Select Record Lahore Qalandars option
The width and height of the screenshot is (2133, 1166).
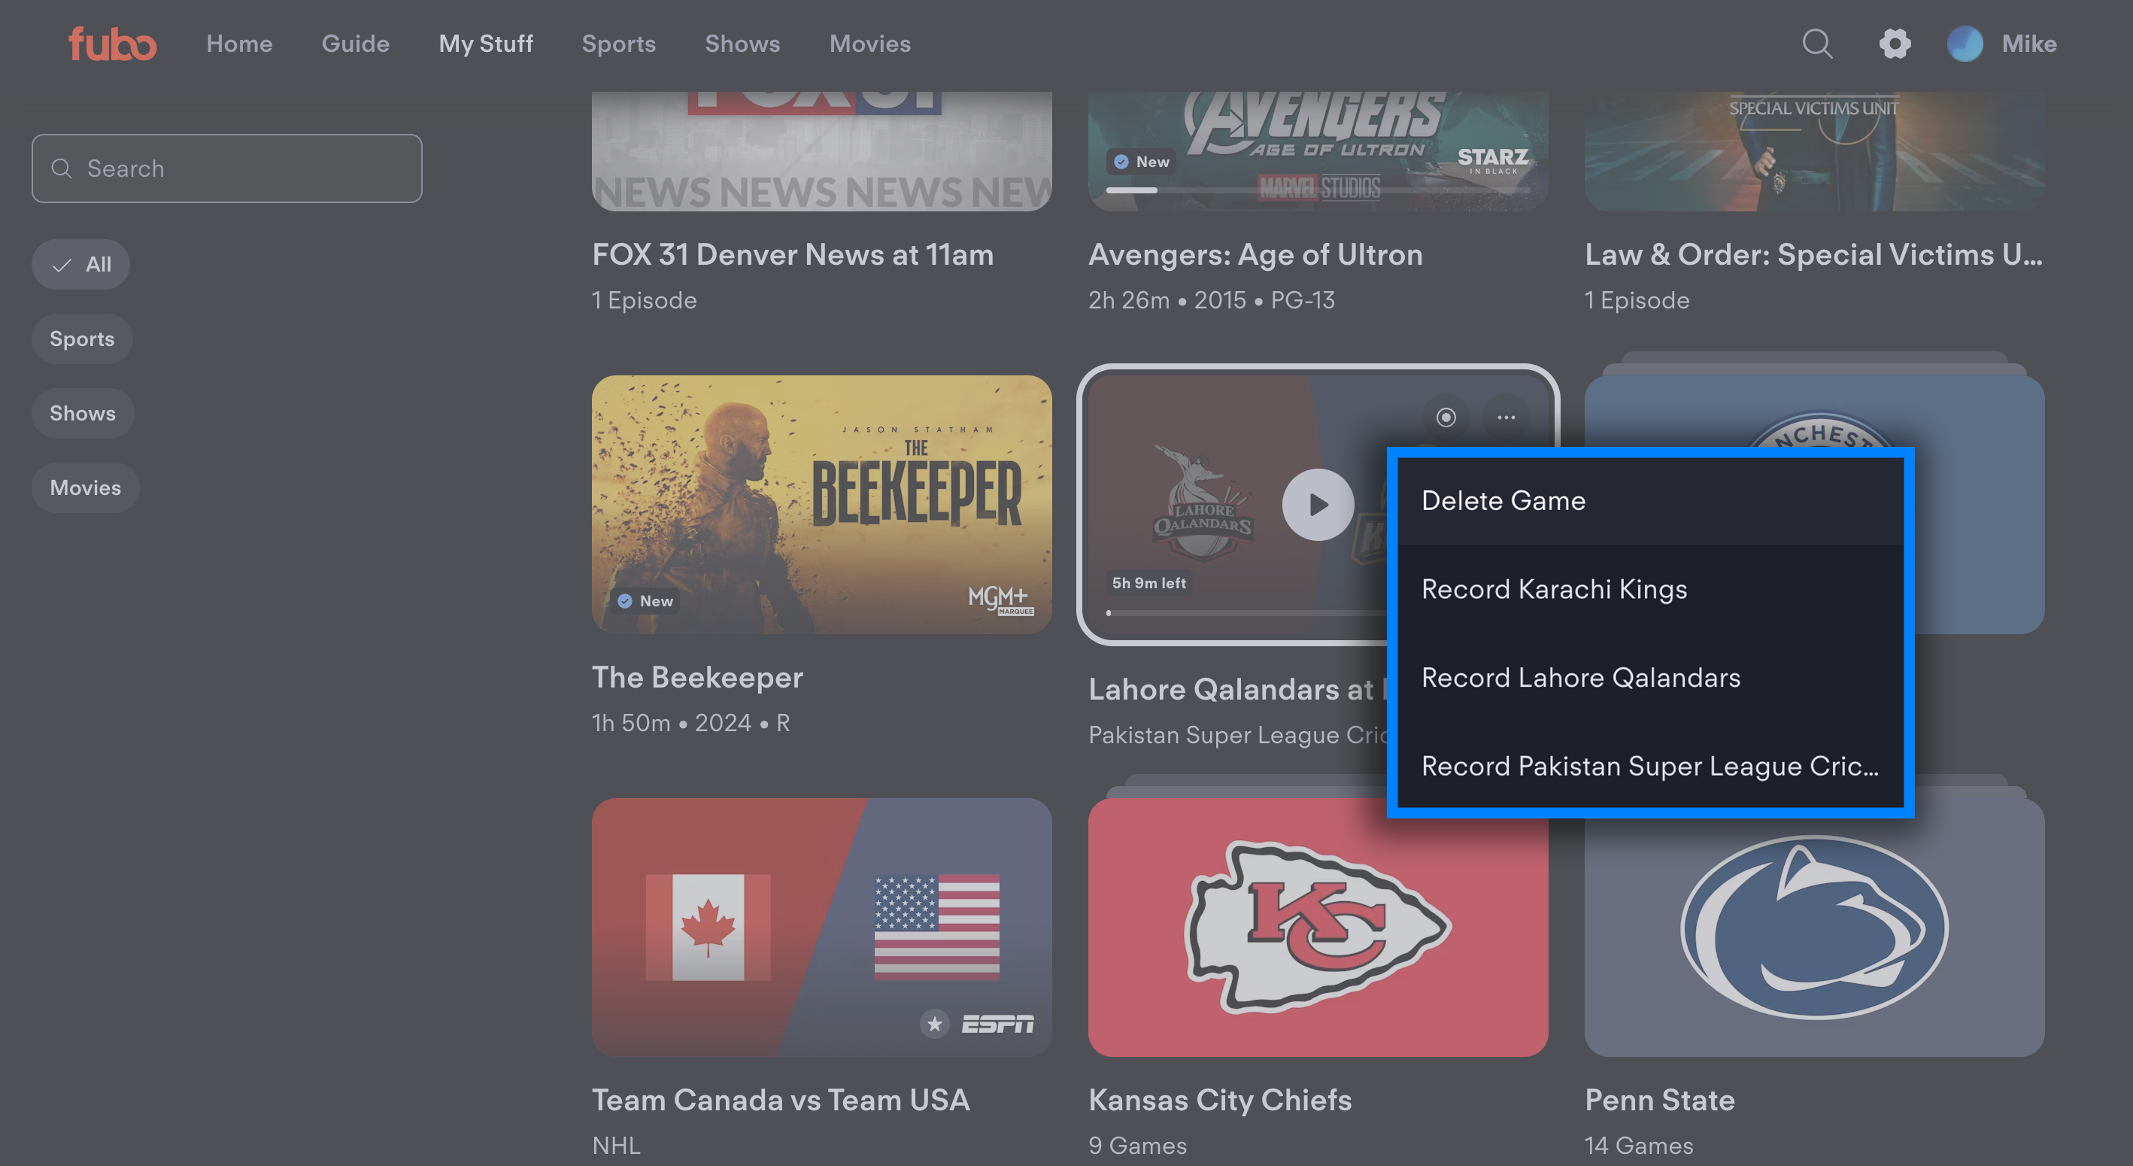(1650, 677)
